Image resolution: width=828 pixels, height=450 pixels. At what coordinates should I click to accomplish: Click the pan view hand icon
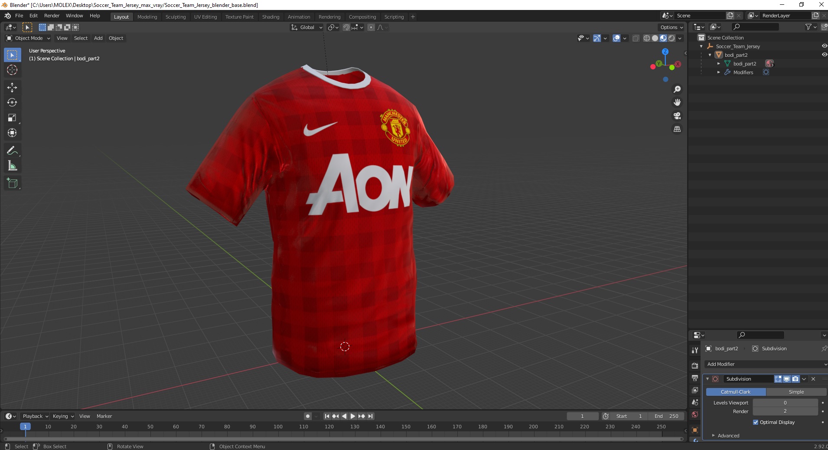click(677, 102)
